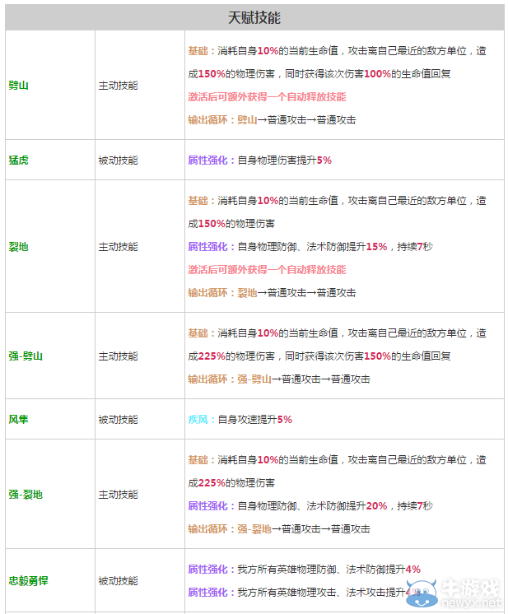Select the skill name 风隼

18,420
